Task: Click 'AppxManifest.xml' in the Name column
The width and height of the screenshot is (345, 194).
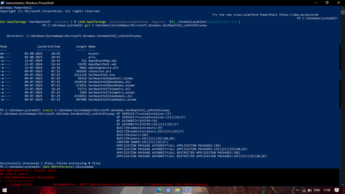Action: coord(103,64)
